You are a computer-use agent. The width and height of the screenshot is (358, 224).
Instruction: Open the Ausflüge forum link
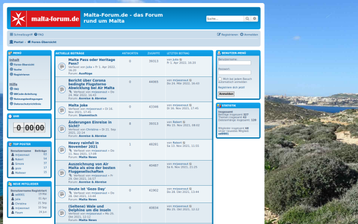click(85, 73)
